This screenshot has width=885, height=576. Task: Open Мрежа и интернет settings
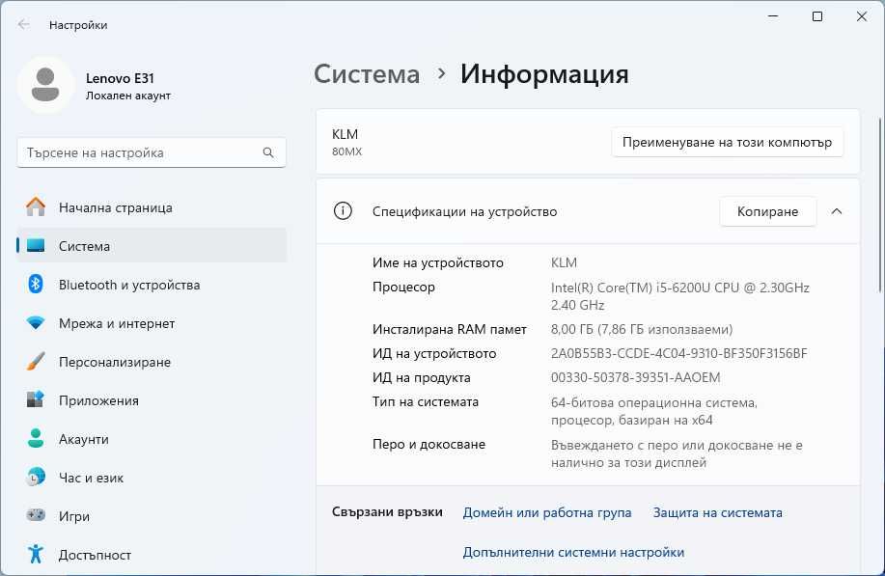[x=152, y=323]
